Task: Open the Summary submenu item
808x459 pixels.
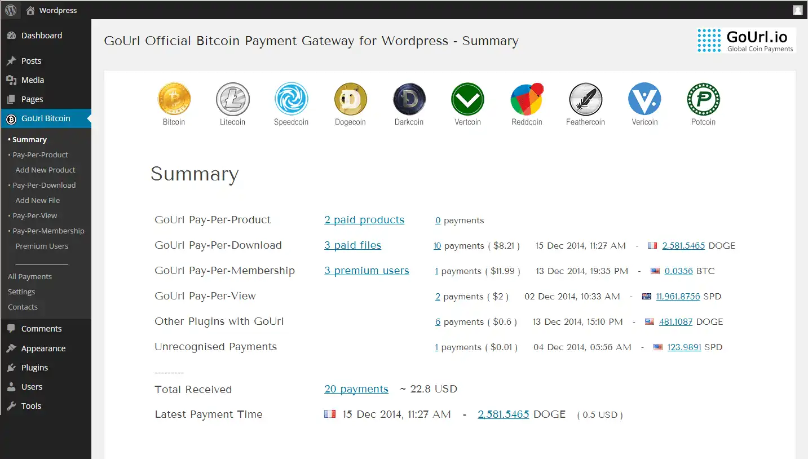Action: click(29, 139)
